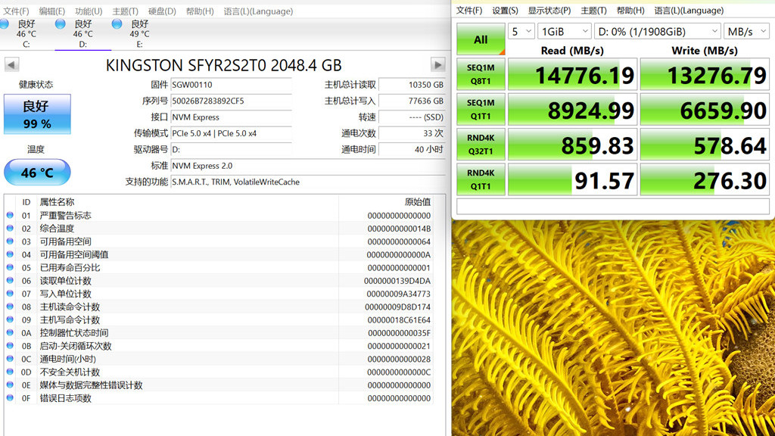Screen dimensions: 775x436
Task: Click the status dot for attribute 0F row
Action: 10,398
